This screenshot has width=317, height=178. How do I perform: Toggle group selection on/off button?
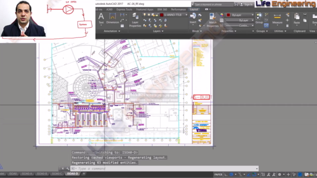[x=266, y=26]
